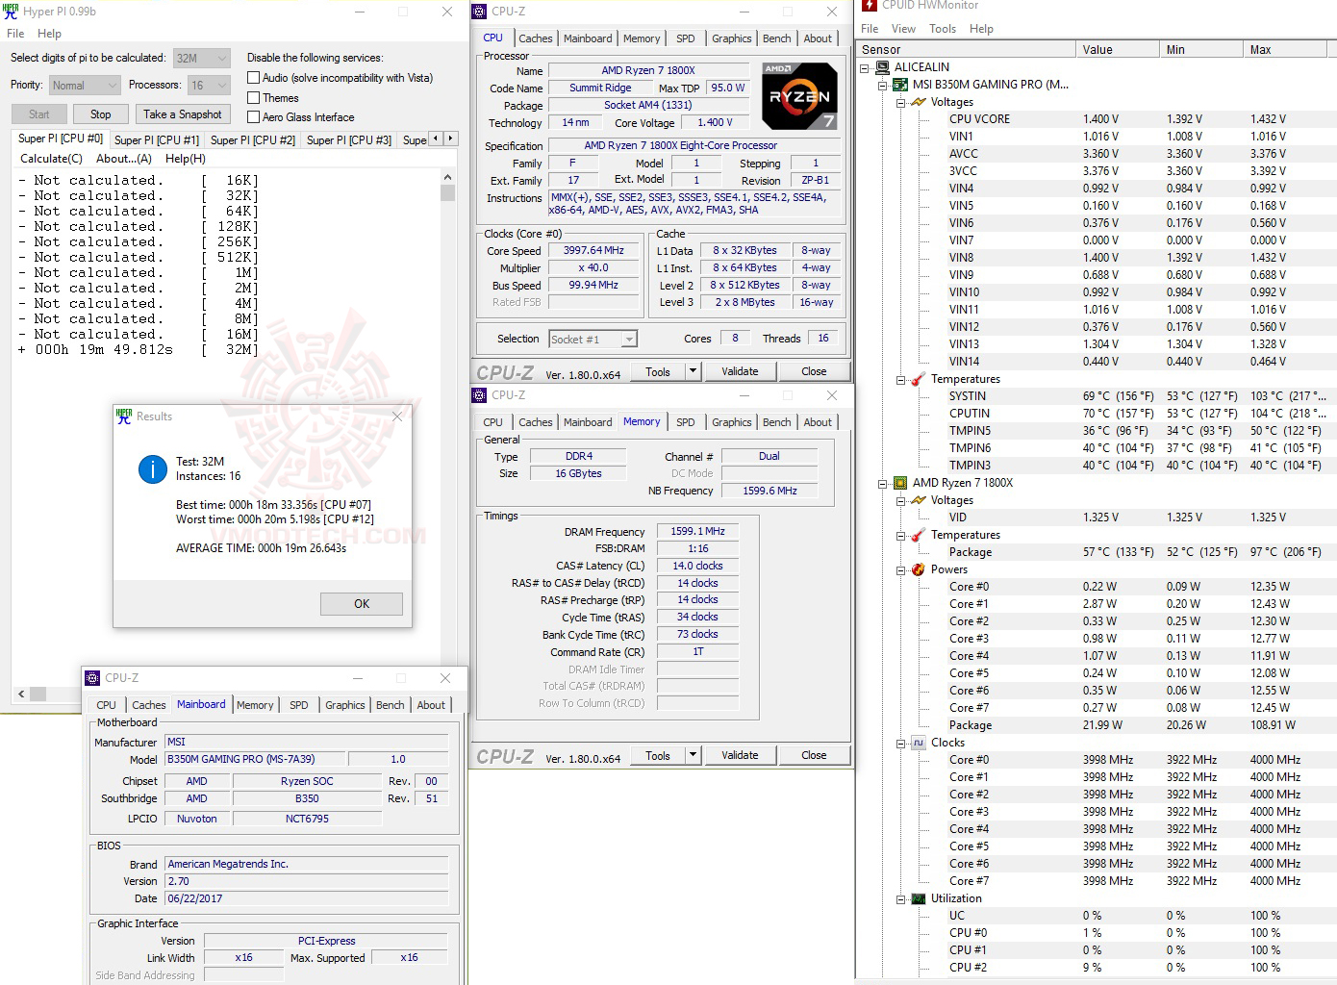Click Validate in the CPU-Z CPU window
Screen dimensions: 1337x985
pyautogui.click(x=740, y=371)
